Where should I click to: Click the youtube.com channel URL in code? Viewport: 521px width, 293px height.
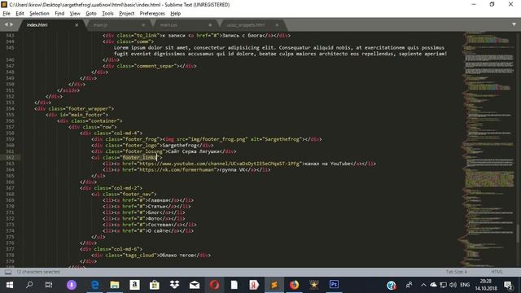coord(219,164)
